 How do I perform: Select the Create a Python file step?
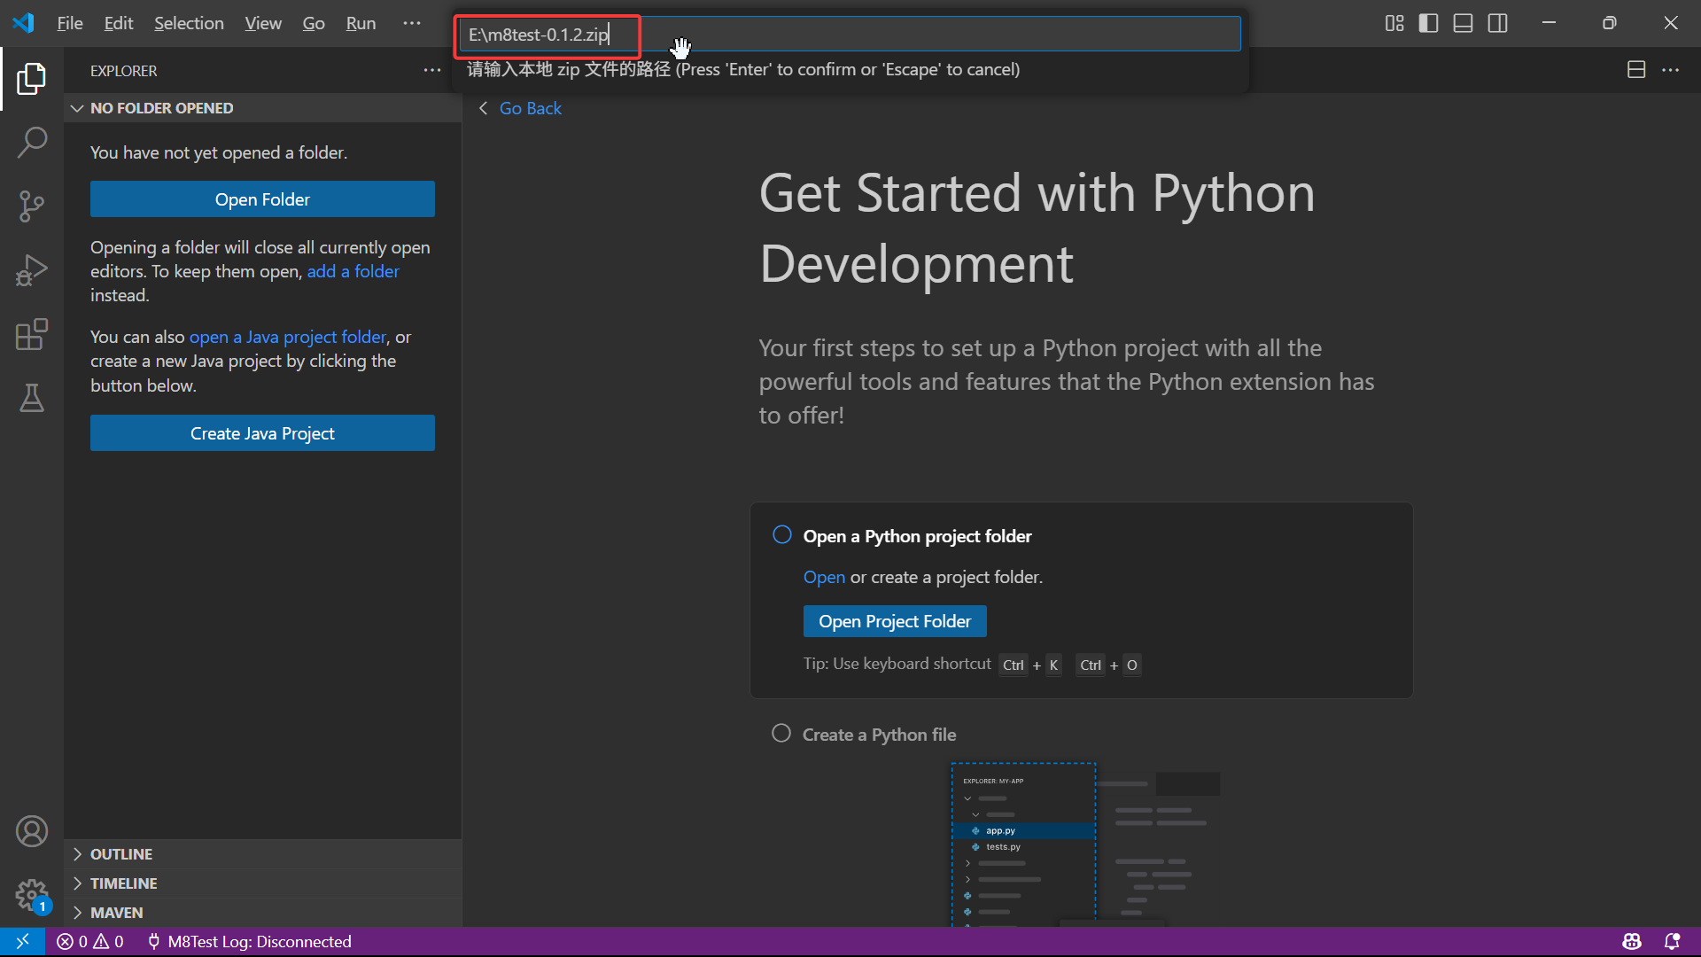[878, 735]
